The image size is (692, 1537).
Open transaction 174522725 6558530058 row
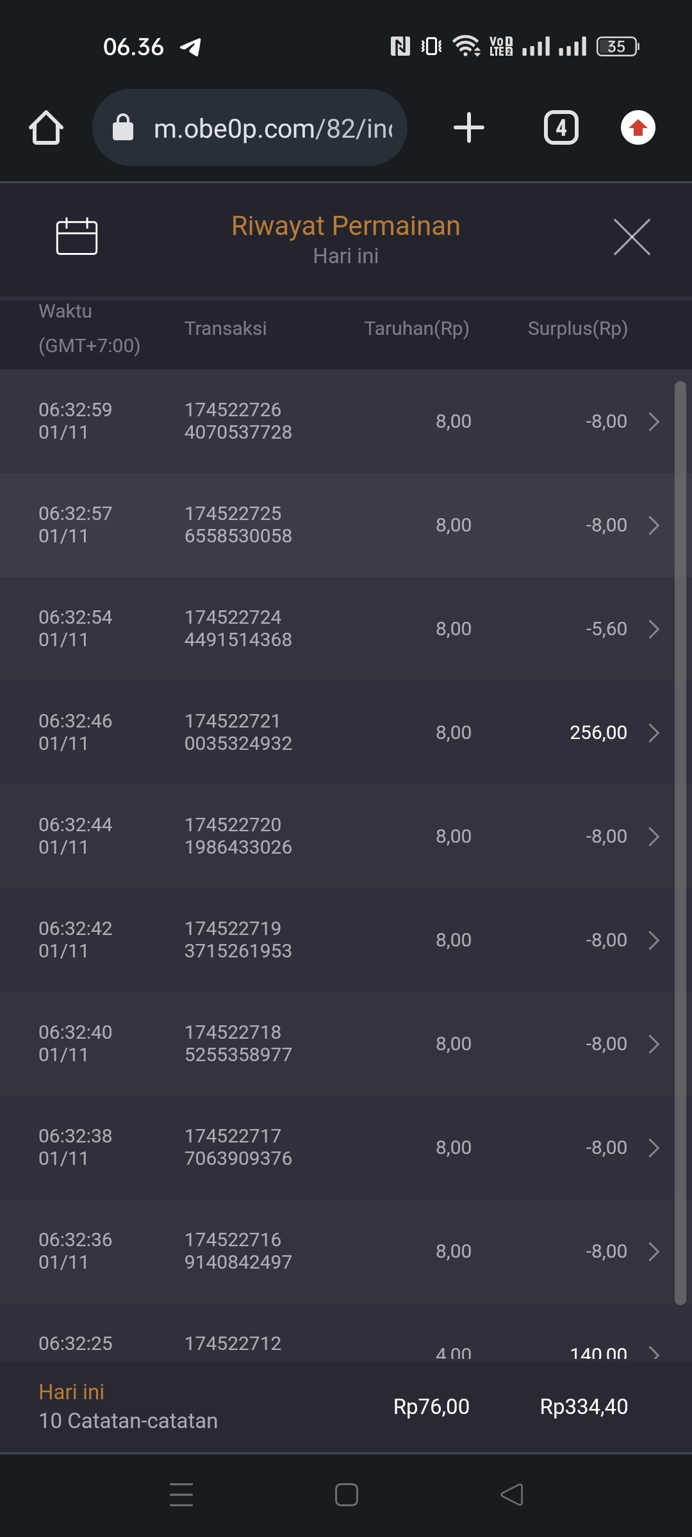[x=238, y=525]
